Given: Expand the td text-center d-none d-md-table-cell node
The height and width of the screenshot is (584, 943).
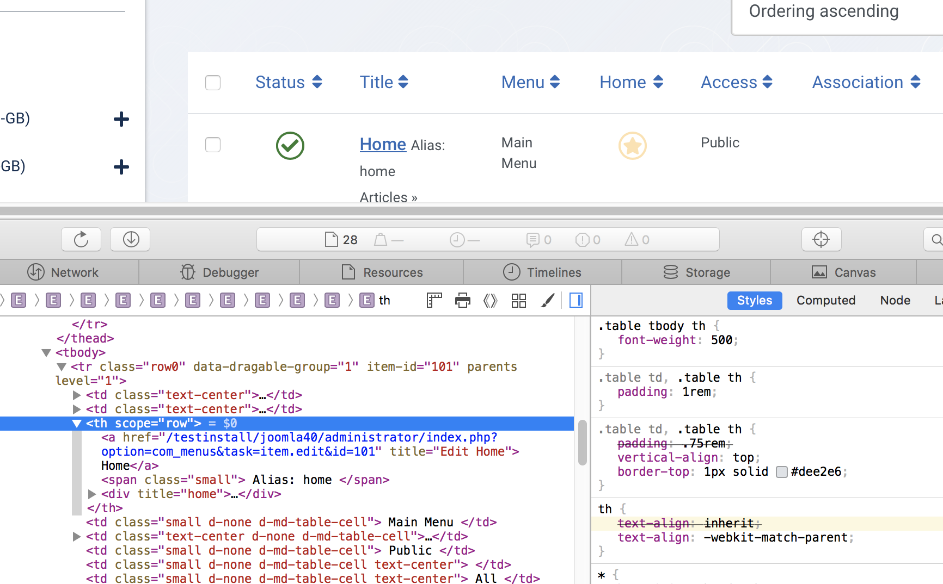Looking at the screenshot, I should coord(77,537).
